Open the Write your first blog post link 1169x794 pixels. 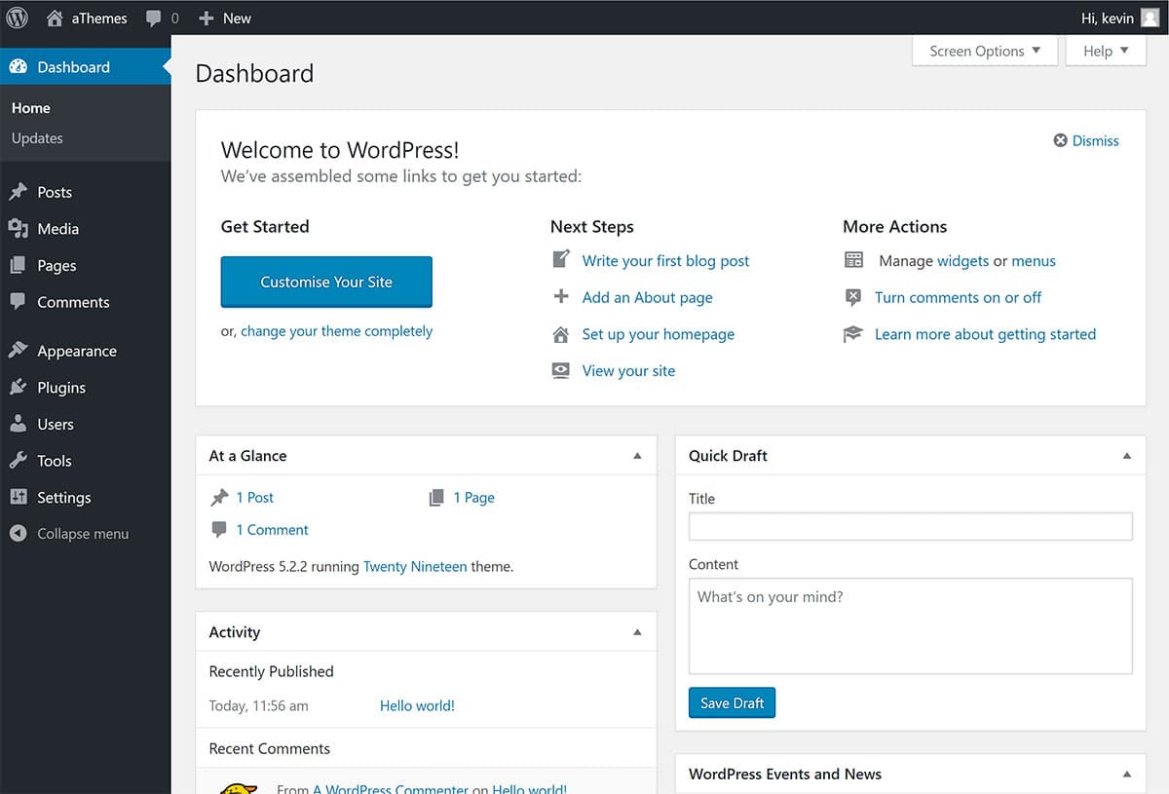(666, 260)
